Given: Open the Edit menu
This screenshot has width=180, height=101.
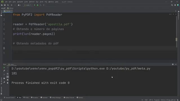Looking at the screenshot, I should pos(10,2).
